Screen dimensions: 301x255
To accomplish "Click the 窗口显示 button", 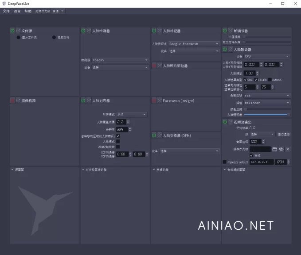I will coord(284,135).
